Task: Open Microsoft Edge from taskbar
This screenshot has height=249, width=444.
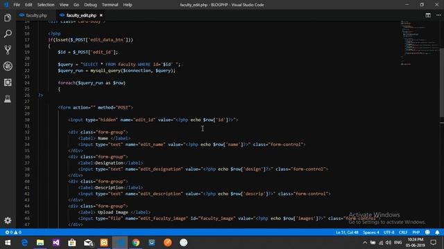Action: (24, 243)
